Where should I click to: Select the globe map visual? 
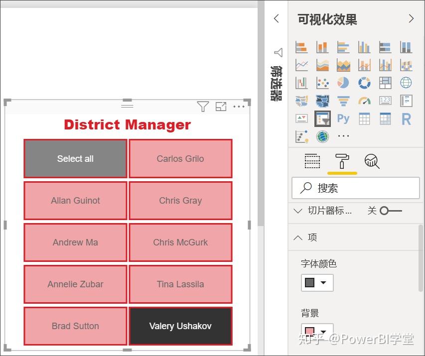406,83
